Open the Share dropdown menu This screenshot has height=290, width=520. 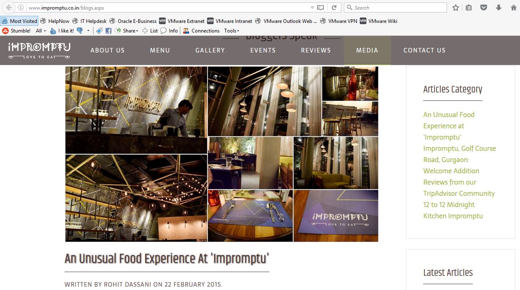click(127, 31)
